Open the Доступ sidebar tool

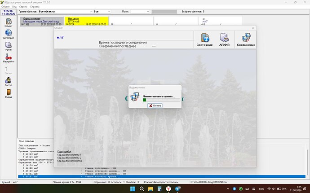(8, 82)
